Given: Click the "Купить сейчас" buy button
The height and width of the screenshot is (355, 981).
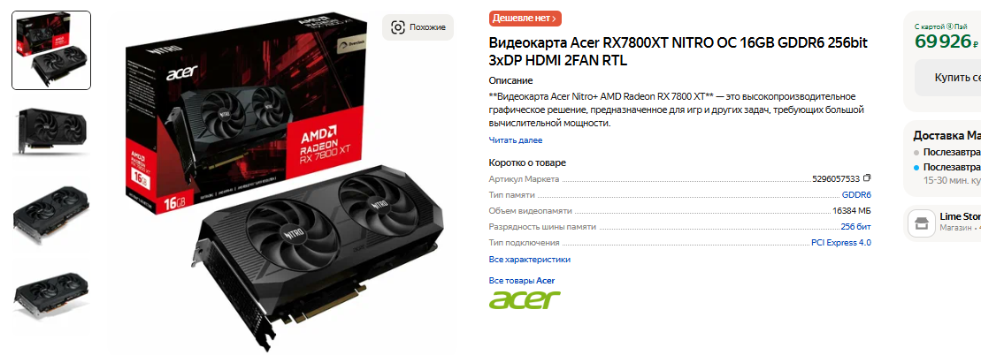Looking at the screenshot, I should pyautogui.click(x=948, y=78).
